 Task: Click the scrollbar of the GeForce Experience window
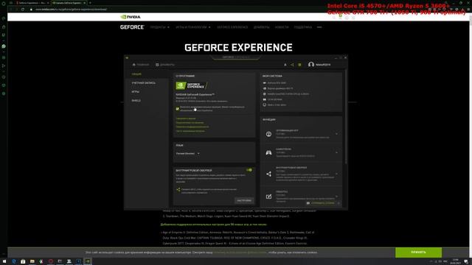[346, 117]
